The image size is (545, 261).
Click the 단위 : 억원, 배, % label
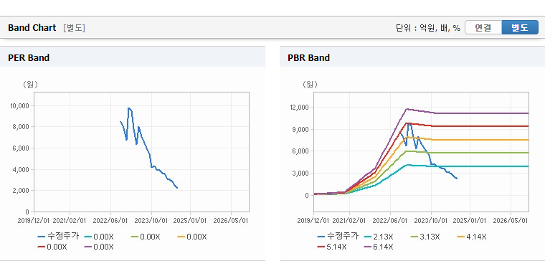point(428,28)
